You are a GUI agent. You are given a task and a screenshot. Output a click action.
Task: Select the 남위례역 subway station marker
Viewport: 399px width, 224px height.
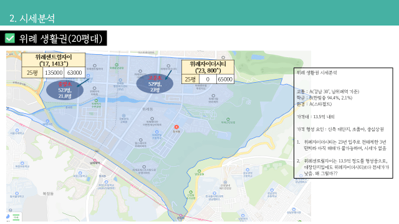[95, 160]
